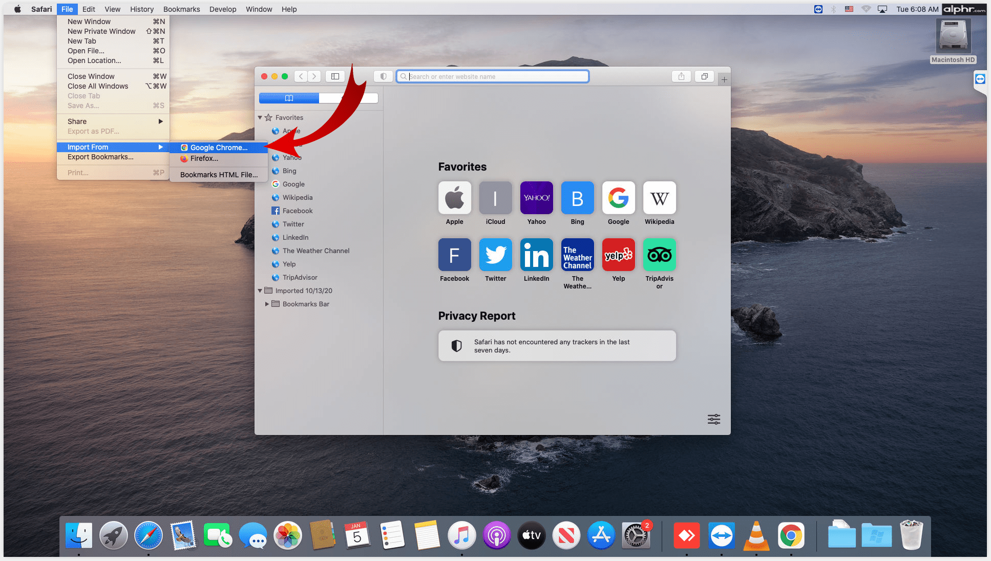Open a new tab with the plus icon
This screenshot has height=561, width=991.
[724, 79]
